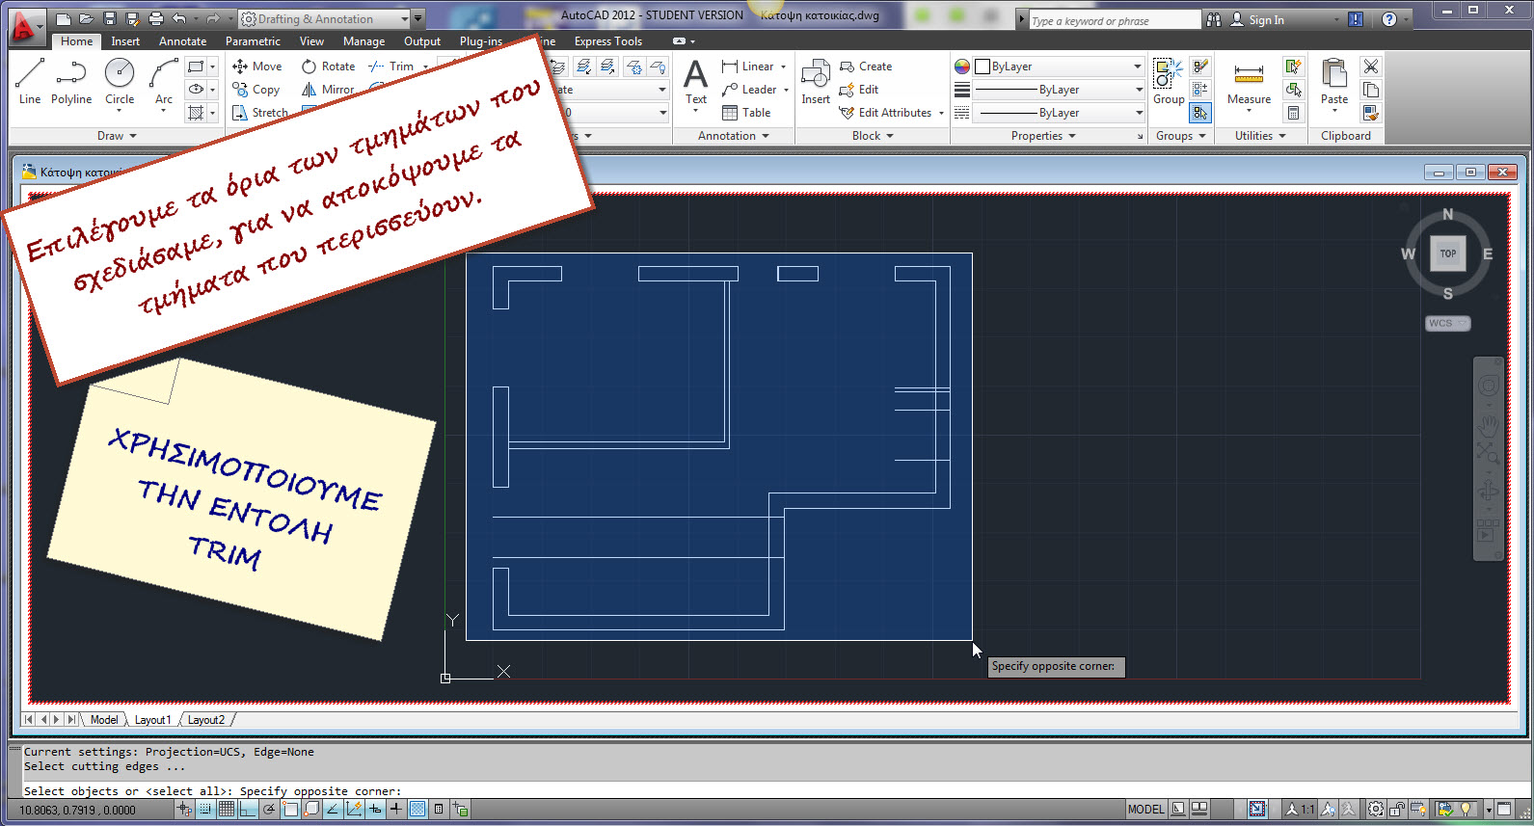The width and height of the screenshot is (1534, 826).
Task: Open the object color ByLayer swatch dropdown
Action: [1058, 67]
